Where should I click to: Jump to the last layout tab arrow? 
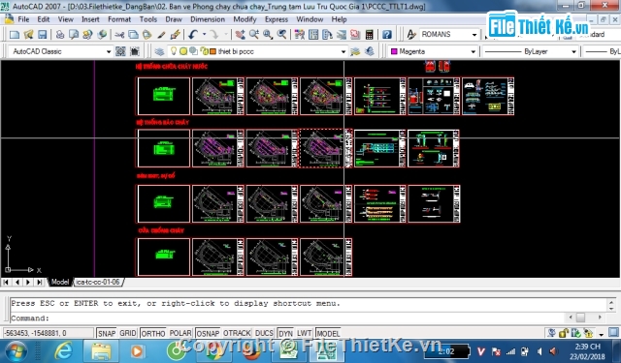[x=39, y=282]
